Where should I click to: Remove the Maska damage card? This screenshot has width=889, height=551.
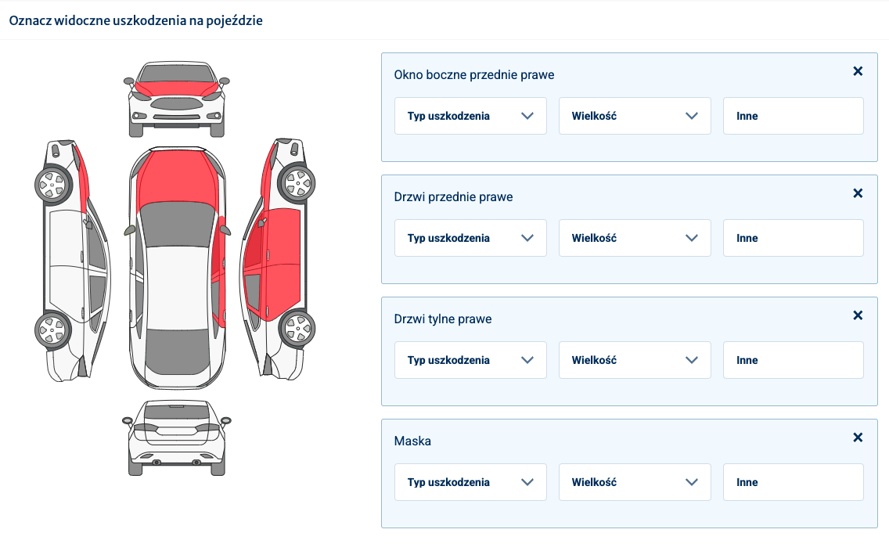858,438
